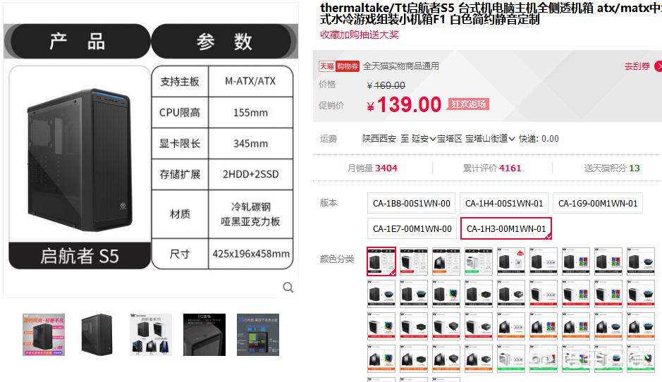The image size is (662, 382).
Task: Click the 345mm 显卡限长 value
Action: click(250, 144)
